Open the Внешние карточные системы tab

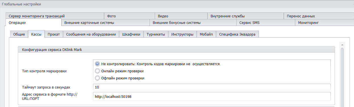(x=105, y=22)
